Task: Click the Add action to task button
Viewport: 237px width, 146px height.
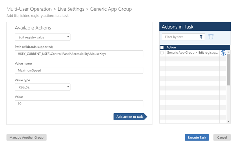Action: 130,117
